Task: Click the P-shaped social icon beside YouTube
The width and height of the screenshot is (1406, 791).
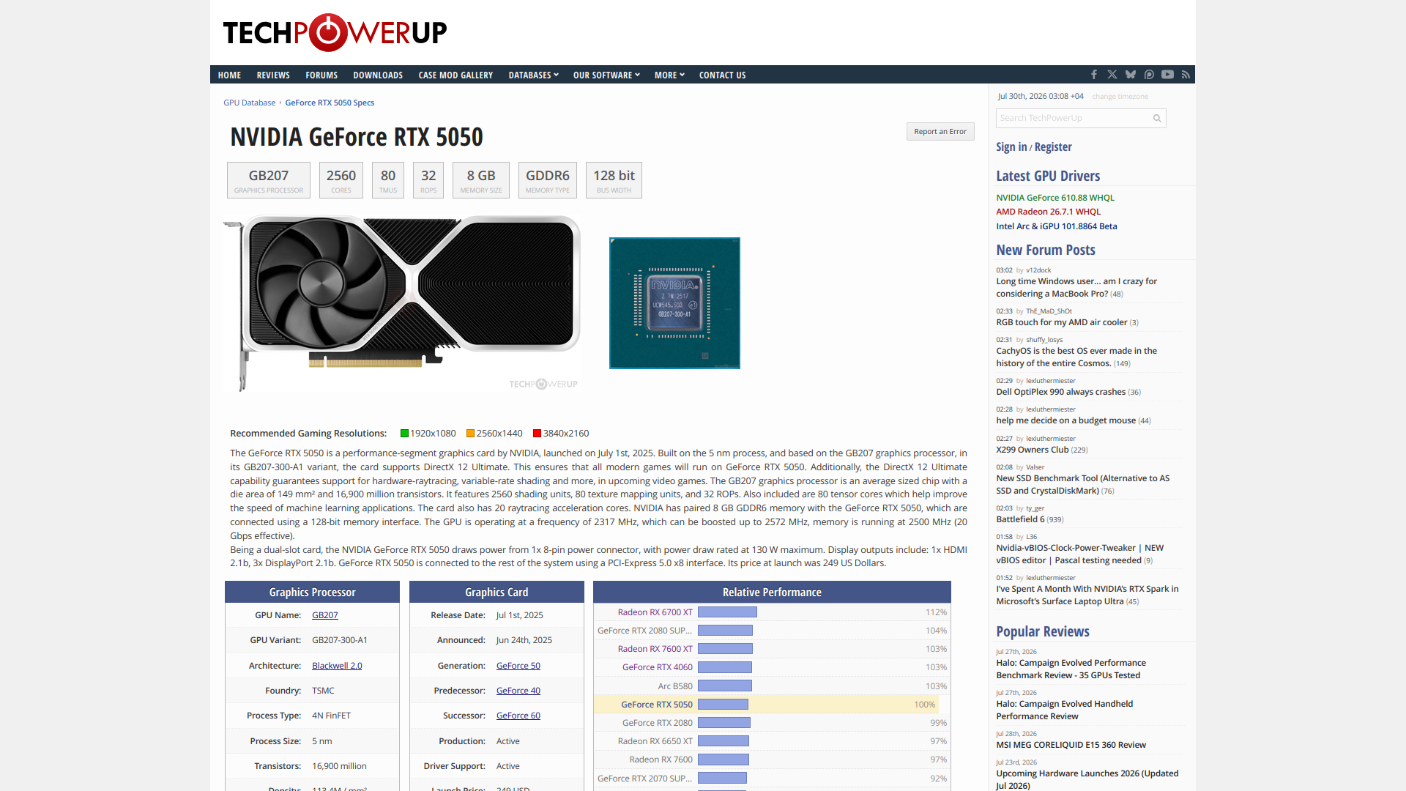Action: 1149,75
